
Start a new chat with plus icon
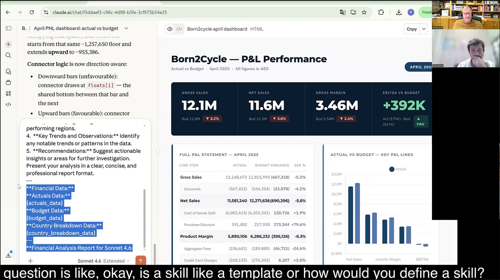8,44
